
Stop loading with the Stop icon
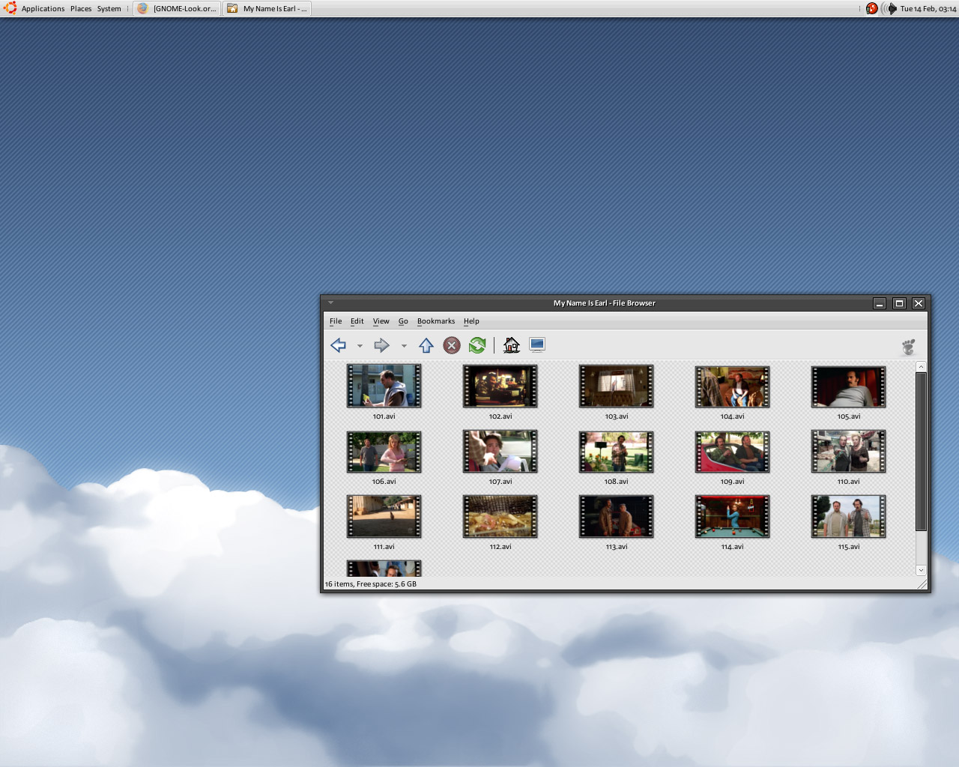click(452, 345)
